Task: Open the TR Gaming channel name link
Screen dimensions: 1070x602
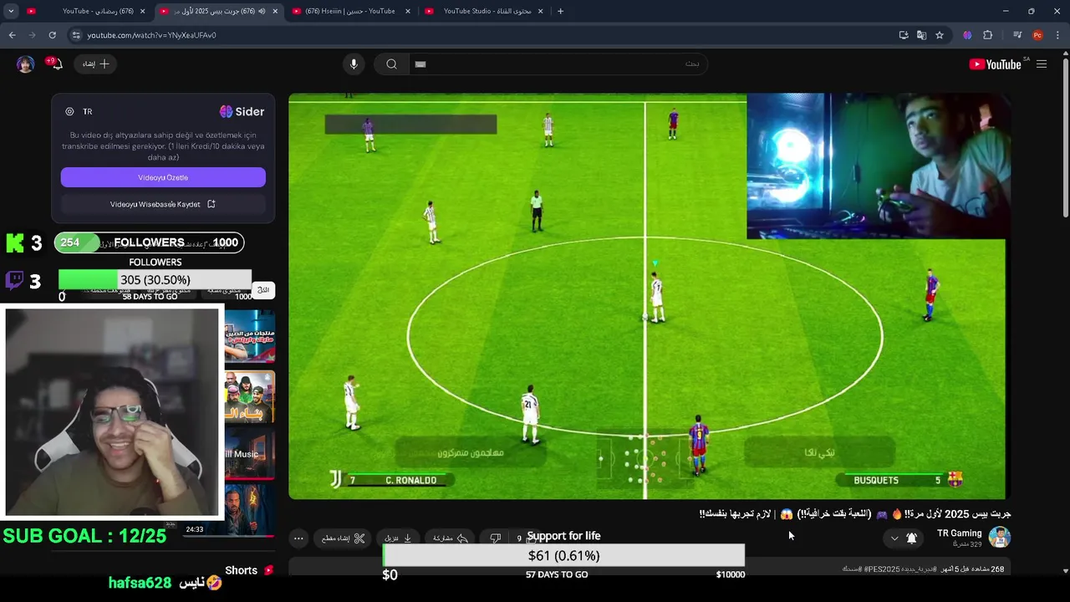Action: pos(959,533)
